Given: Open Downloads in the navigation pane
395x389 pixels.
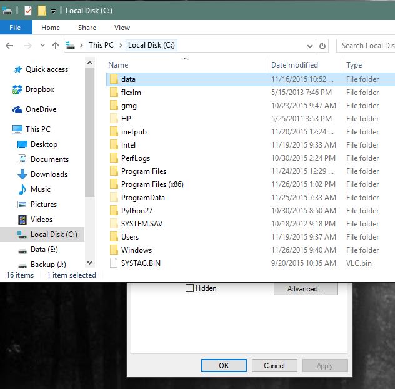Looking at the screenshot, I should tap(43, 174).
